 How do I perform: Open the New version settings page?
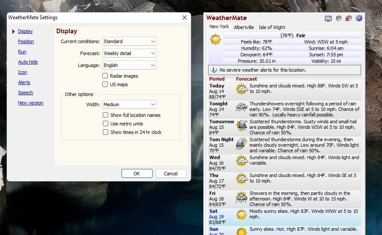click(31, 103)
